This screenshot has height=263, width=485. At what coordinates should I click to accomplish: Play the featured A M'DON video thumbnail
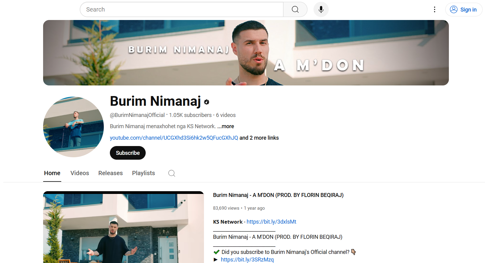coord(123,228)
